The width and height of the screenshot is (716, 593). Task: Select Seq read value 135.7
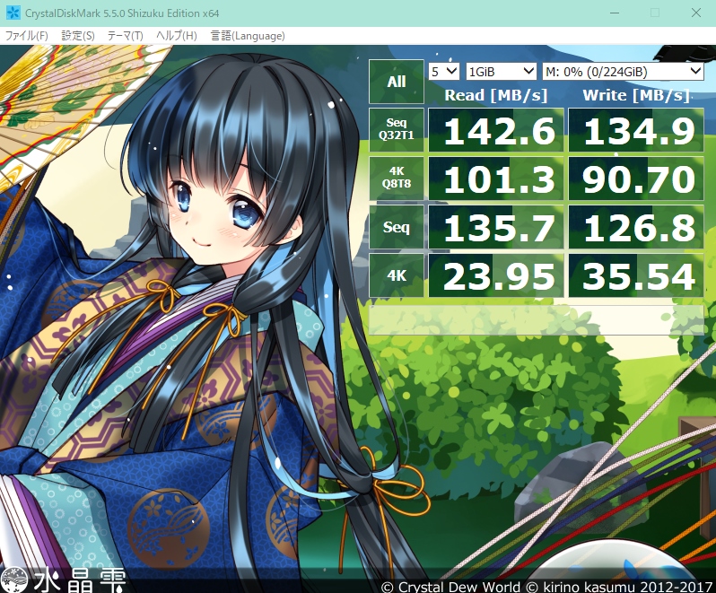[496, 227]
